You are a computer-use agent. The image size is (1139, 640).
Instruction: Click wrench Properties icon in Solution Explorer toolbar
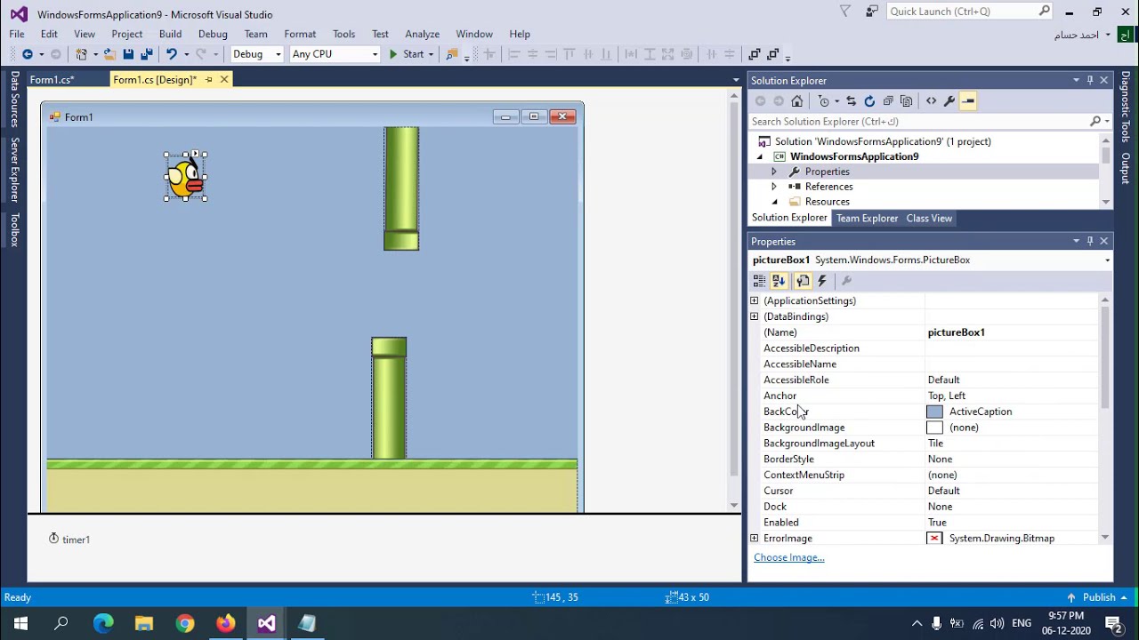pyautogui.click(x=949, y=101)
